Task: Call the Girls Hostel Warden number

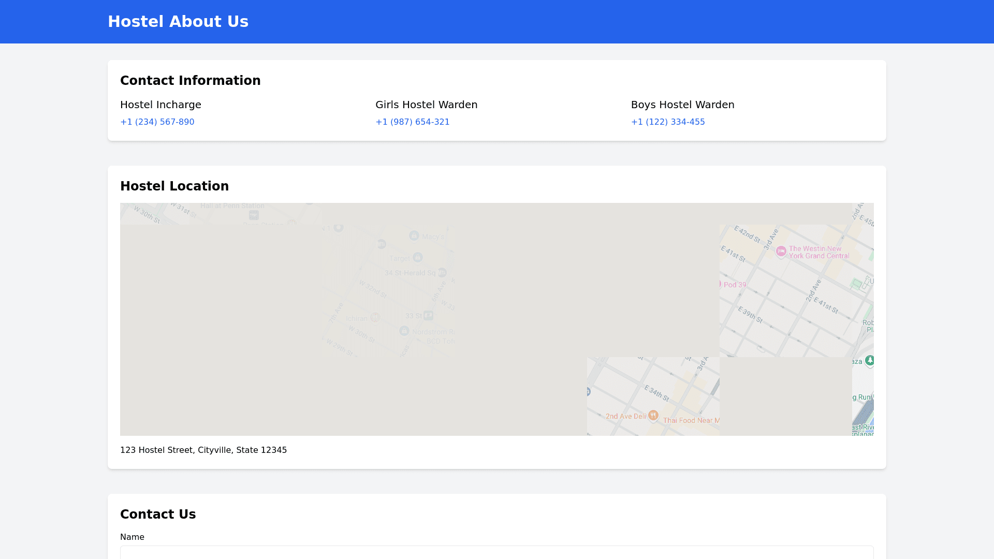Action: pyautogui.click(x=412, y=122)
